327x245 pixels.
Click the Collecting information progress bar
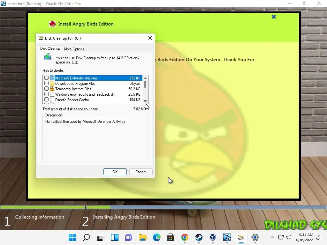coord(42,207)
